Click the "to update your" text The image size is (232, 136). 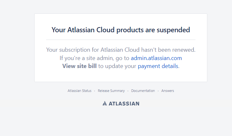pos(117,66)
